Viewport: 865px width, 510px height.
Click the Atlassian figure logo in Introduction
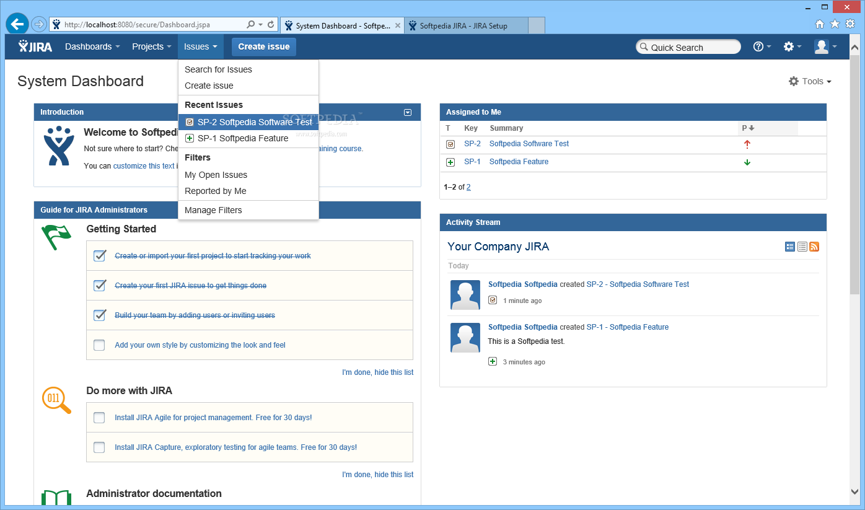tap(59, 146)
